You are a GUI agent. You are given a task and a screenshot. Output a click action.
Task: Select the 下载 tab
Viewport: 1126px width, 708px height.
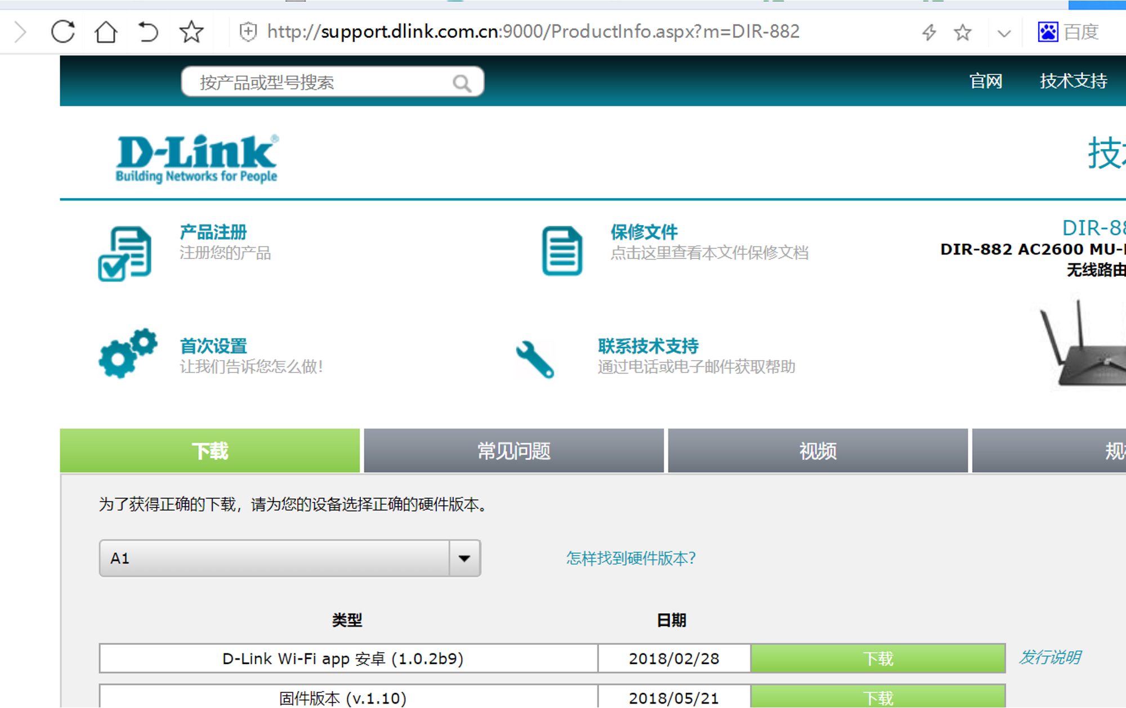tap(210, 451)
